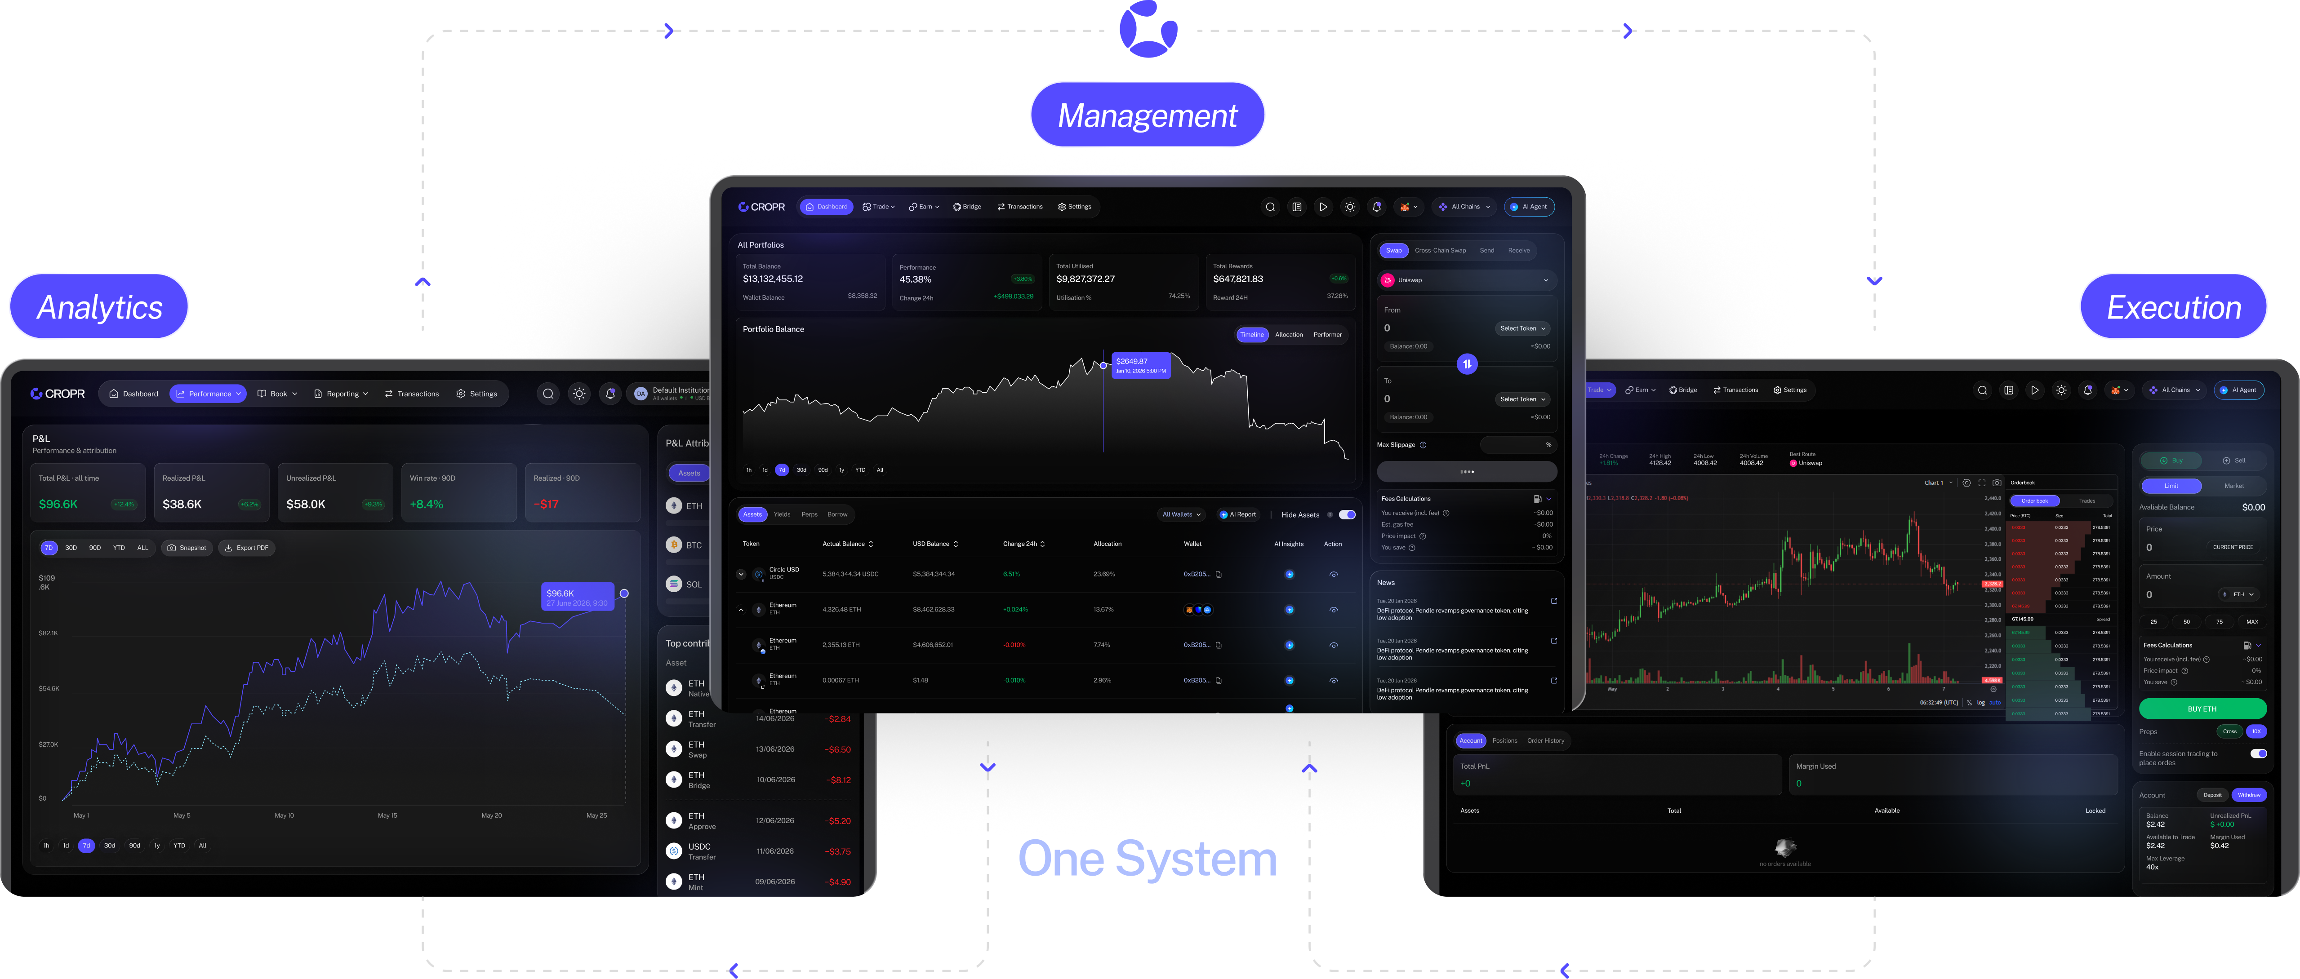Expand the Circle USD token row
Screen dimensions: 2300x979
740,575
